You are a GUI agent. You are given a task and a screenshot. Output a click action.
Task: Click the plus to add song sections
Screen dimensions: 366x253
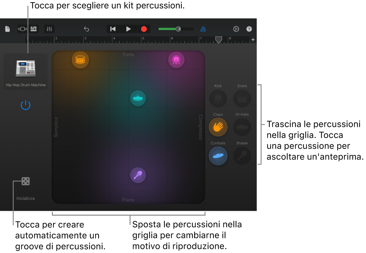click(253, 40)
